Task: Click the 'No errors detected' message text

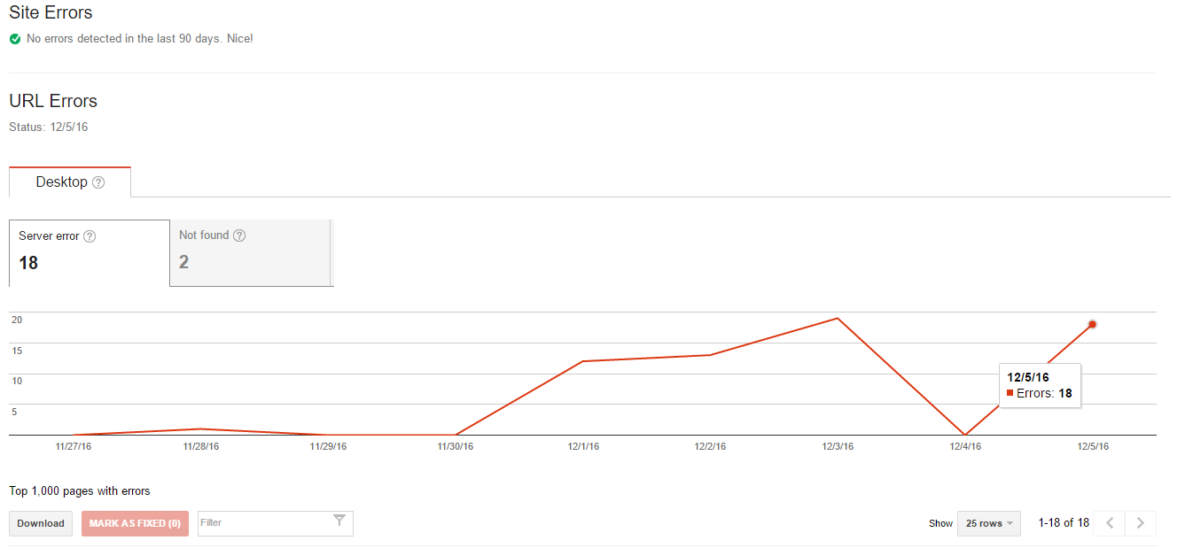Action: click(x=140, y=39)
